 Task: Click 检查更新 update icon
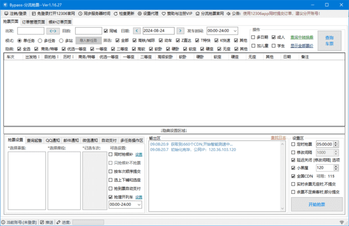116,13
